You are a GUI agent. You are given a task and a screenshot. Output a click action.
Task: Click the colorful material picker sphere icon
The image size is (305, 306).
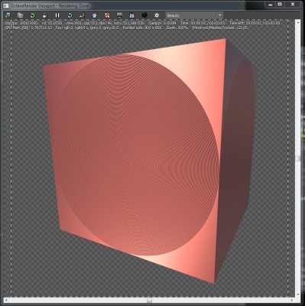pos(95,15)
